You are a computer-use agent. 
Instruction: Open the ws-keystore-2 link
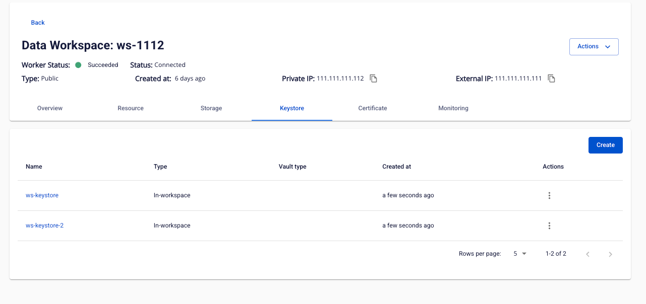(44, 225)
